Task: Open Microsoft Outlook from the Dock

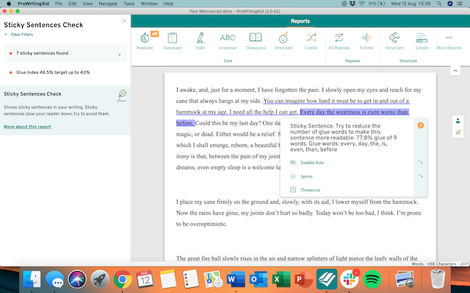Action: tap(258, 280)
